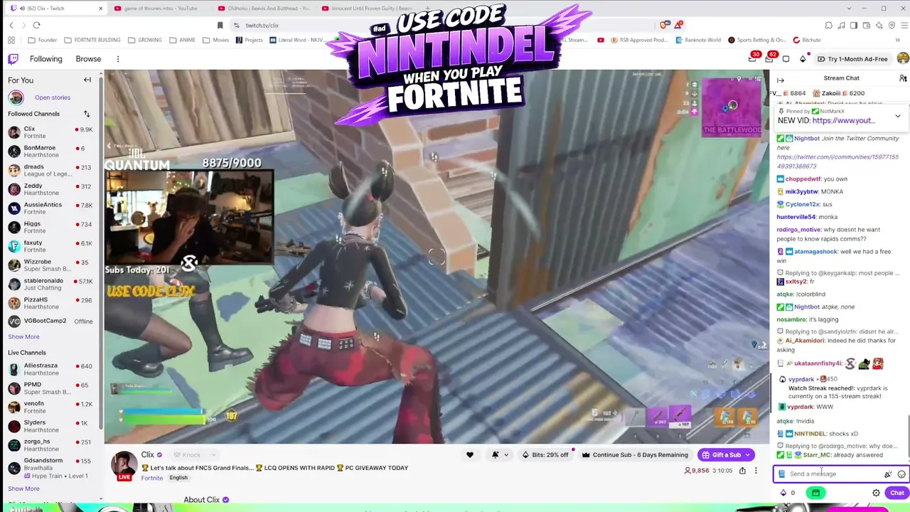Viewport: 910px width, 512px height.
Task: Open AussieAntics channel in sidebar
Action: pos(51,208)
